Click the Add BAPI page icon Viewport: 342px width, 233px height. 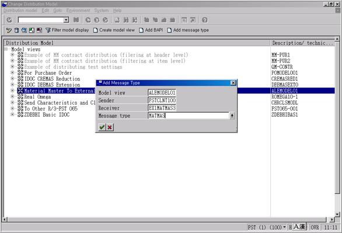tap(141, 30)
